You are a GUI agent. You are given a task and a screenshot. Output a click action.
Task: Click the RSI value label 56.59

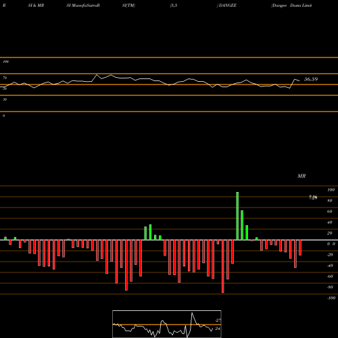[x=311, y=79]
